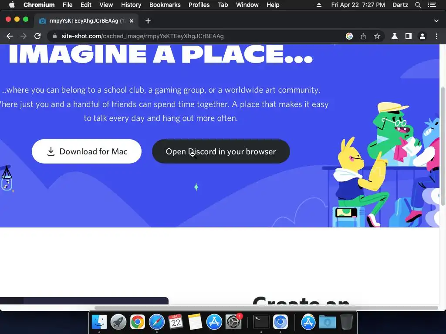The width and height of the screenshot is (446, 334).
Task: Click the browser back arrow
Action: (x=10, y=36)
